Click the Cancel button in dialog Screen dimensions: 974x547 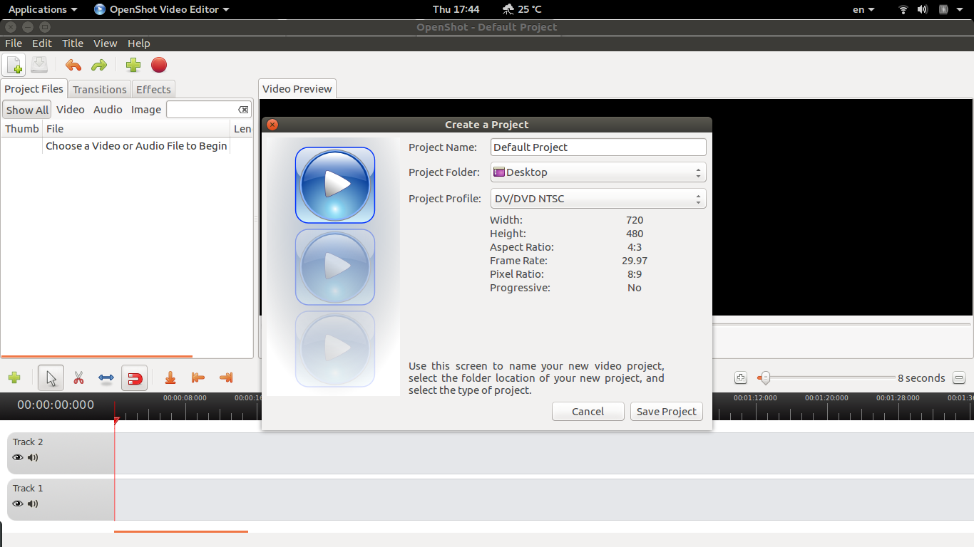(588, 412)
